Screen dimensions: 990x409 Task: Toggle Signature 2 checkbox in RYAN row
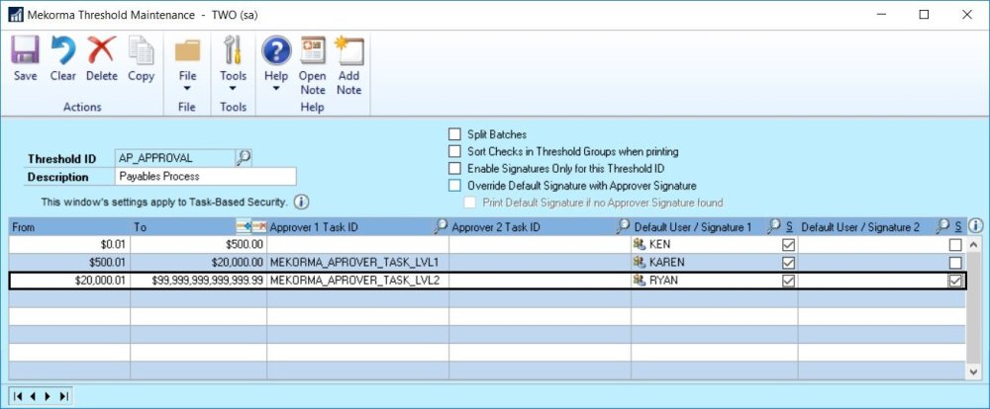pyautogui.click(x=956, y=282)
